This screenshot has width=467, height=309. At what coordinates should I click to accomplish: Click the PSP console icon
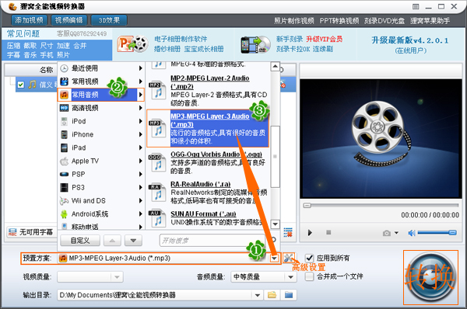64,174
